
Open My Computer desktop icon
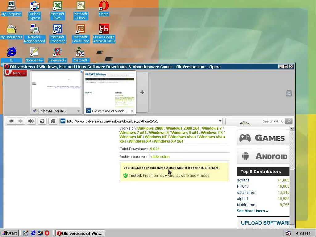pos(11,8)
